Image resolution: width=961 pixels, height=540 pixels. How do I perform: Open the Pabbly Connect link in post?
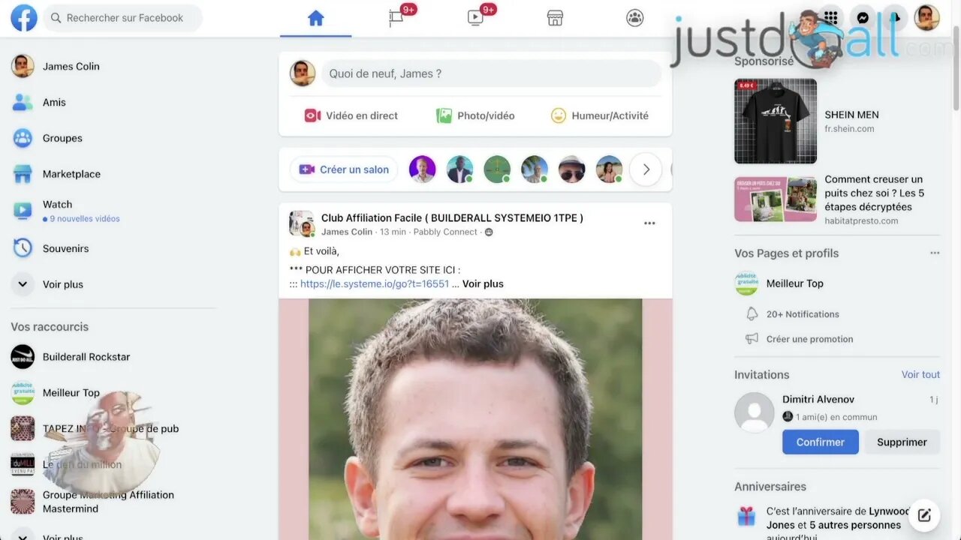click(445, 232)
